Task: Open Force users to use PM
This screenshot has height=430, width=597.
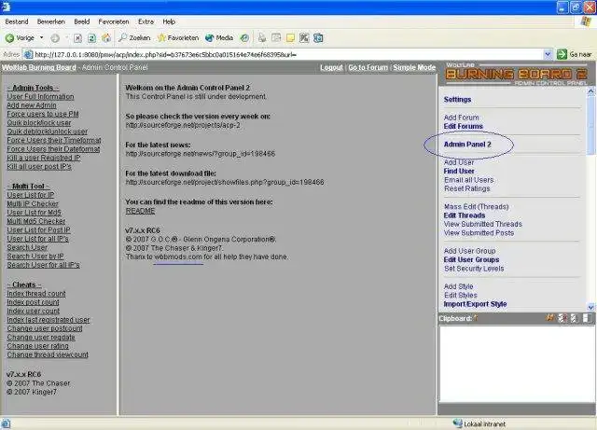Action: click(43, 114)
